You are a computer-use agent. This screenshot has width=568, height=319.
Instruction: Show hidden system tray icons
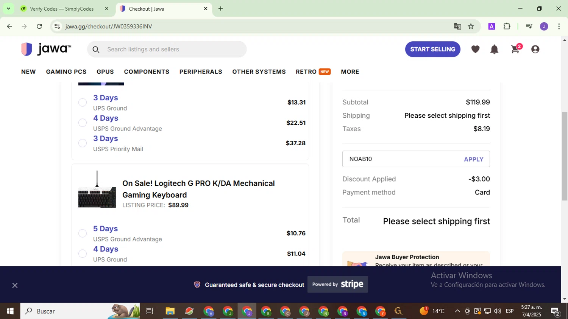457,311
